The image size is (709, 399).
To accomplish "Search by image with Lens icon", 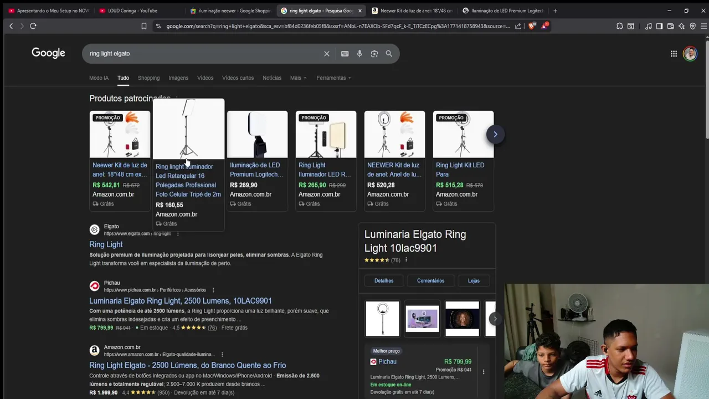I will (374, 54).
